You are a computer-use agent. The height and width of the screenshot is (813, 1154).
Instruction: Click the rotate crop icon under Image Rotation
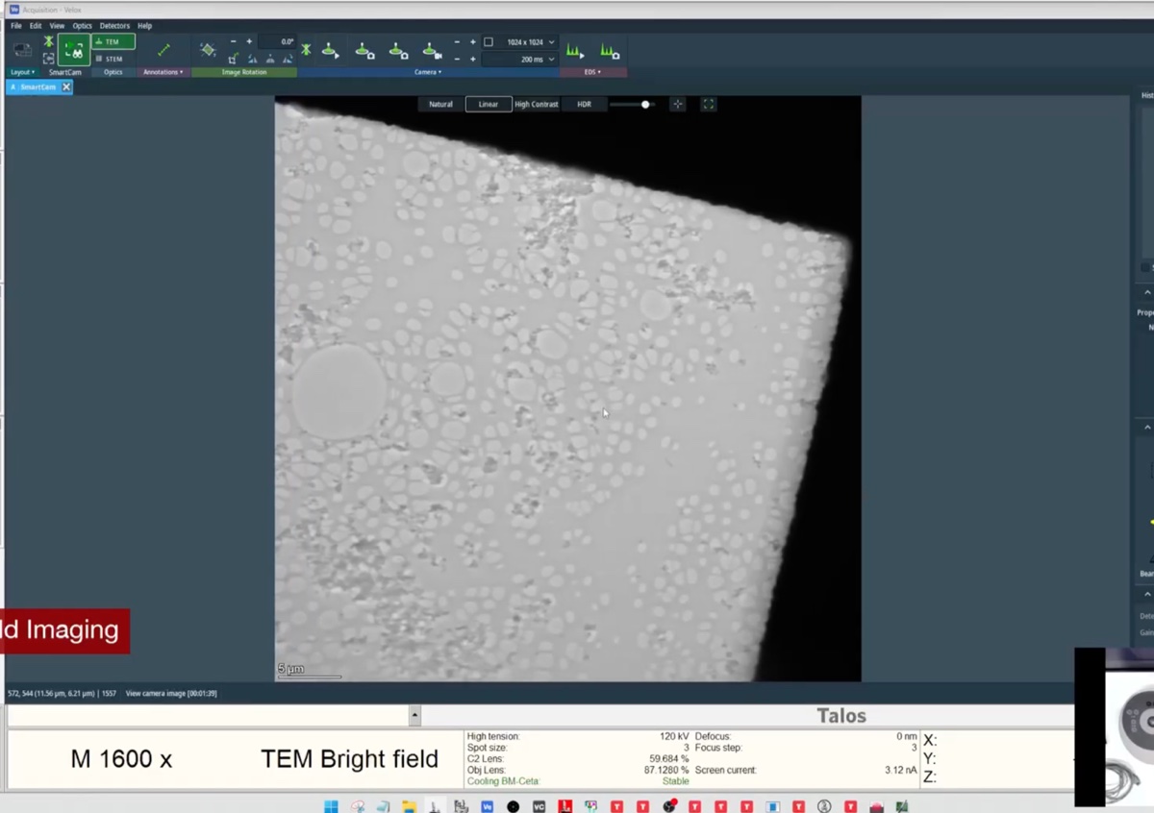tap(233, 60)
